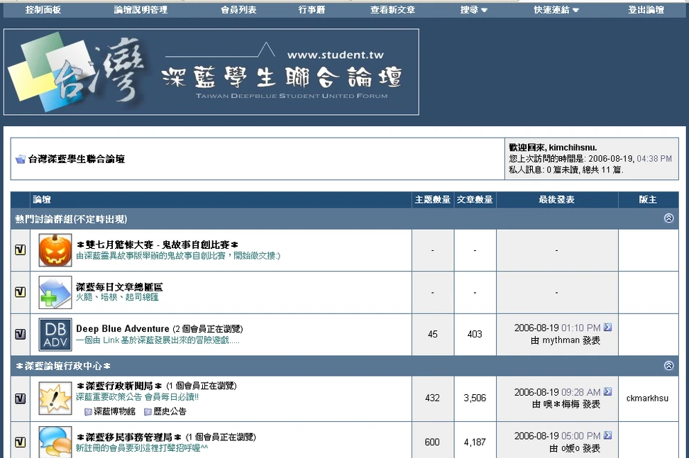Open 控制面板 in the navigation bar
The image size is (689, 458).
click(43, 10)
